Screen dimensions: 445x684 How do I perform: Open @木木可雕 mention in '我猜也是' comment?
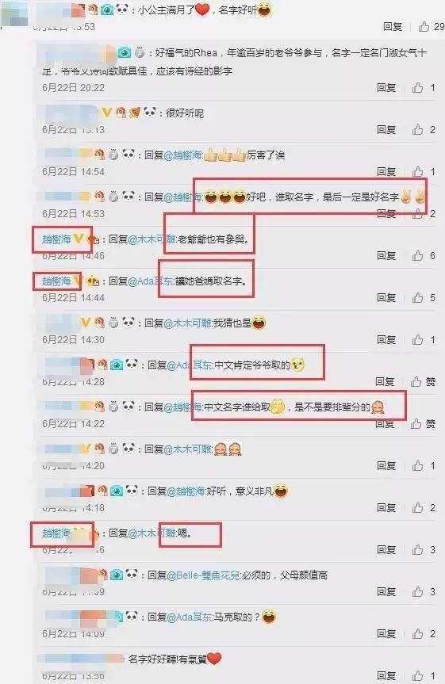[187, 323]
